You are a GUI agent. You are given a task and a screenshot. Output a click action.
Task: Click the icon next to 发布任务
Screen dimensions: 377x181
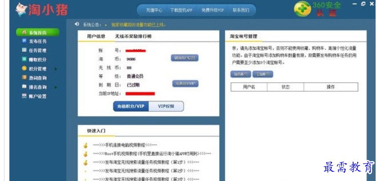click(x=24, y=41)
